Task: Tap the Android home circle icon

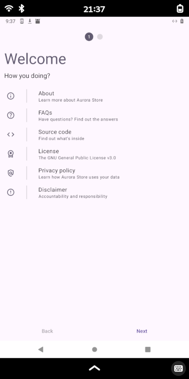Action: point(94,350)
